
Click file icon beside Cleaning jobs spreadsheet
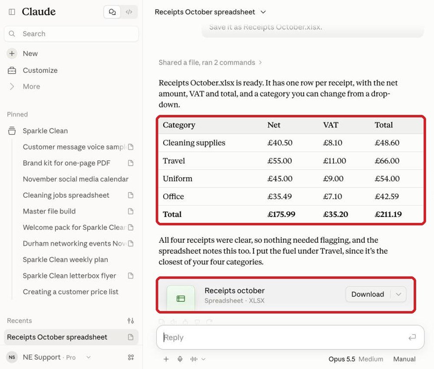pos(131,195)
